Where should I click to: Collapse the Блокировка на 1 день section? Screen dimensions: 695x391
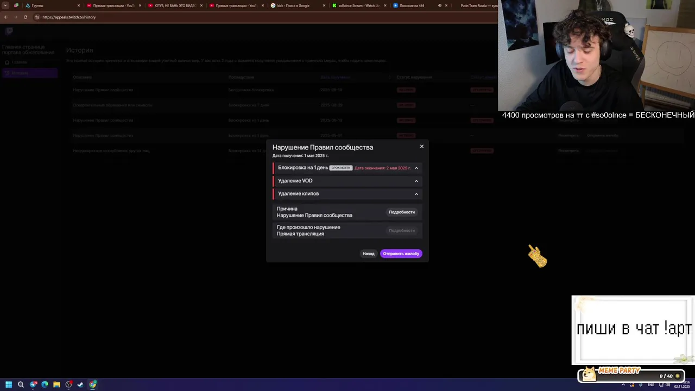(416, 168)
